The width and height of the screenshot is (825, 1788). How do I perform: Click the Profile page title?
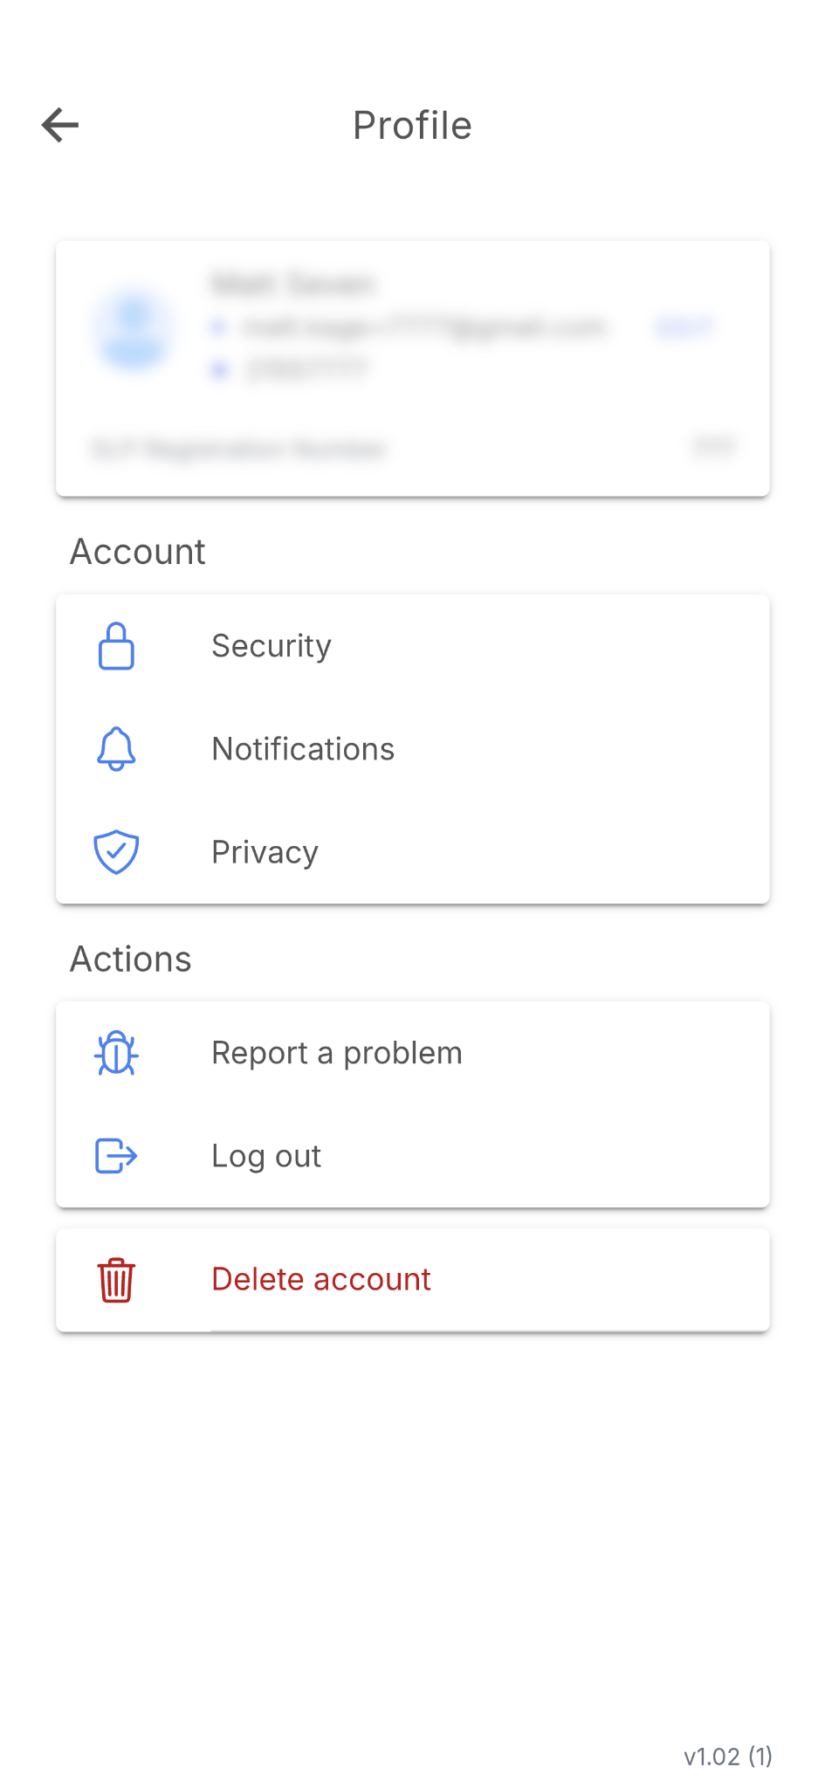coord(412,126)
